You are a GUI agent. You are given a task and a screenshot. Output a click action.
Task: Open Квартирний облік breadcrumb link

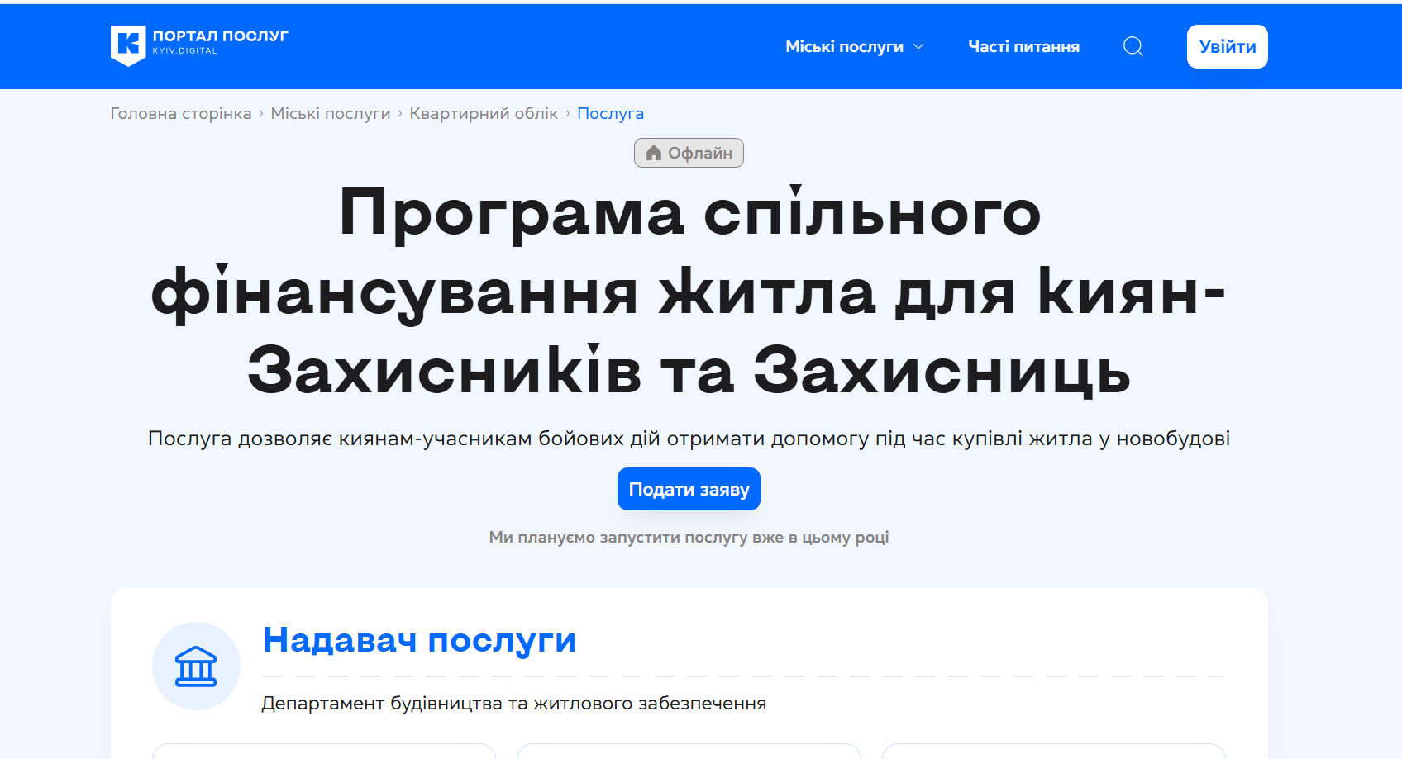pyautogui.click(x=484, y=113)
